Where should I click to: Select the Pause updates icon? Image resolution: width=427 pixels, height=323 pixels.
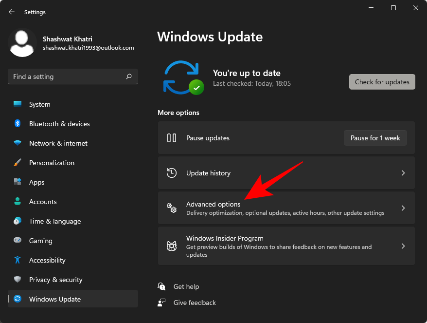point(171,138)
